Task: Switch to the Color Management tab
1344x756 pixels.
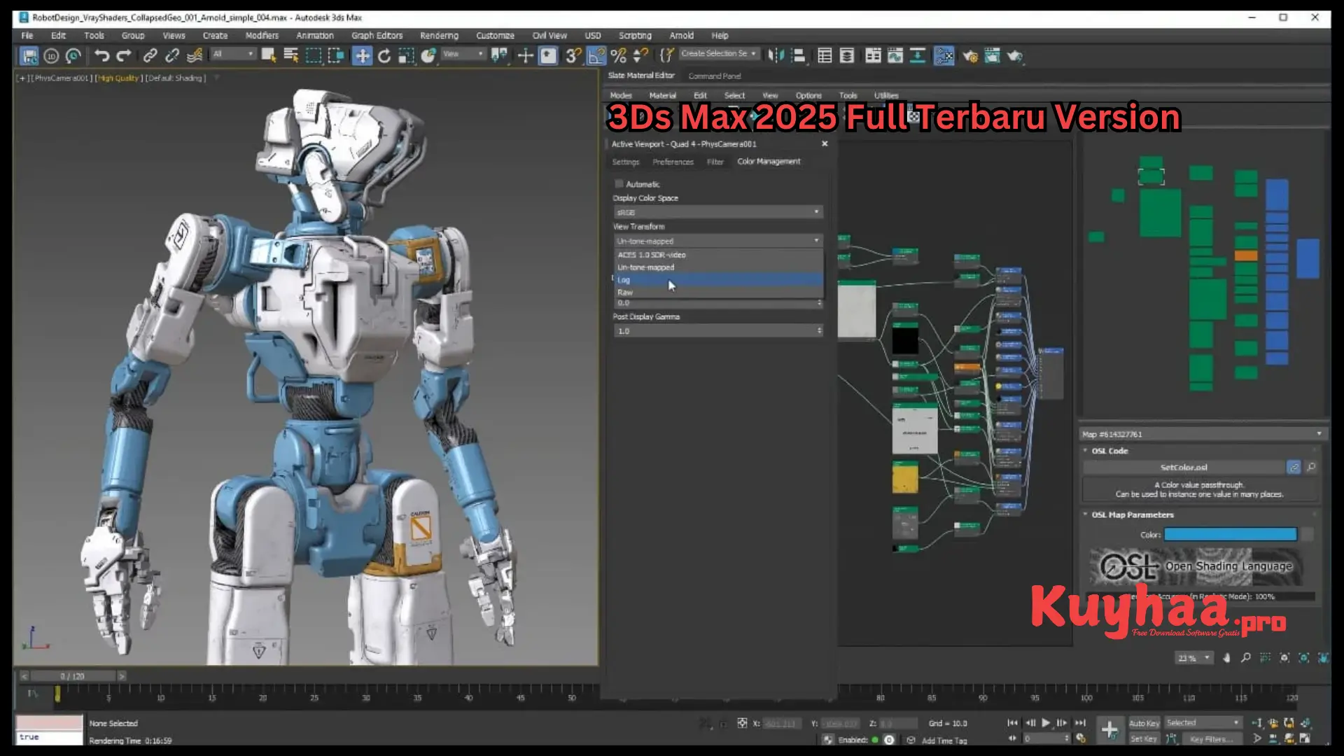Action: [x=769, y=162]
